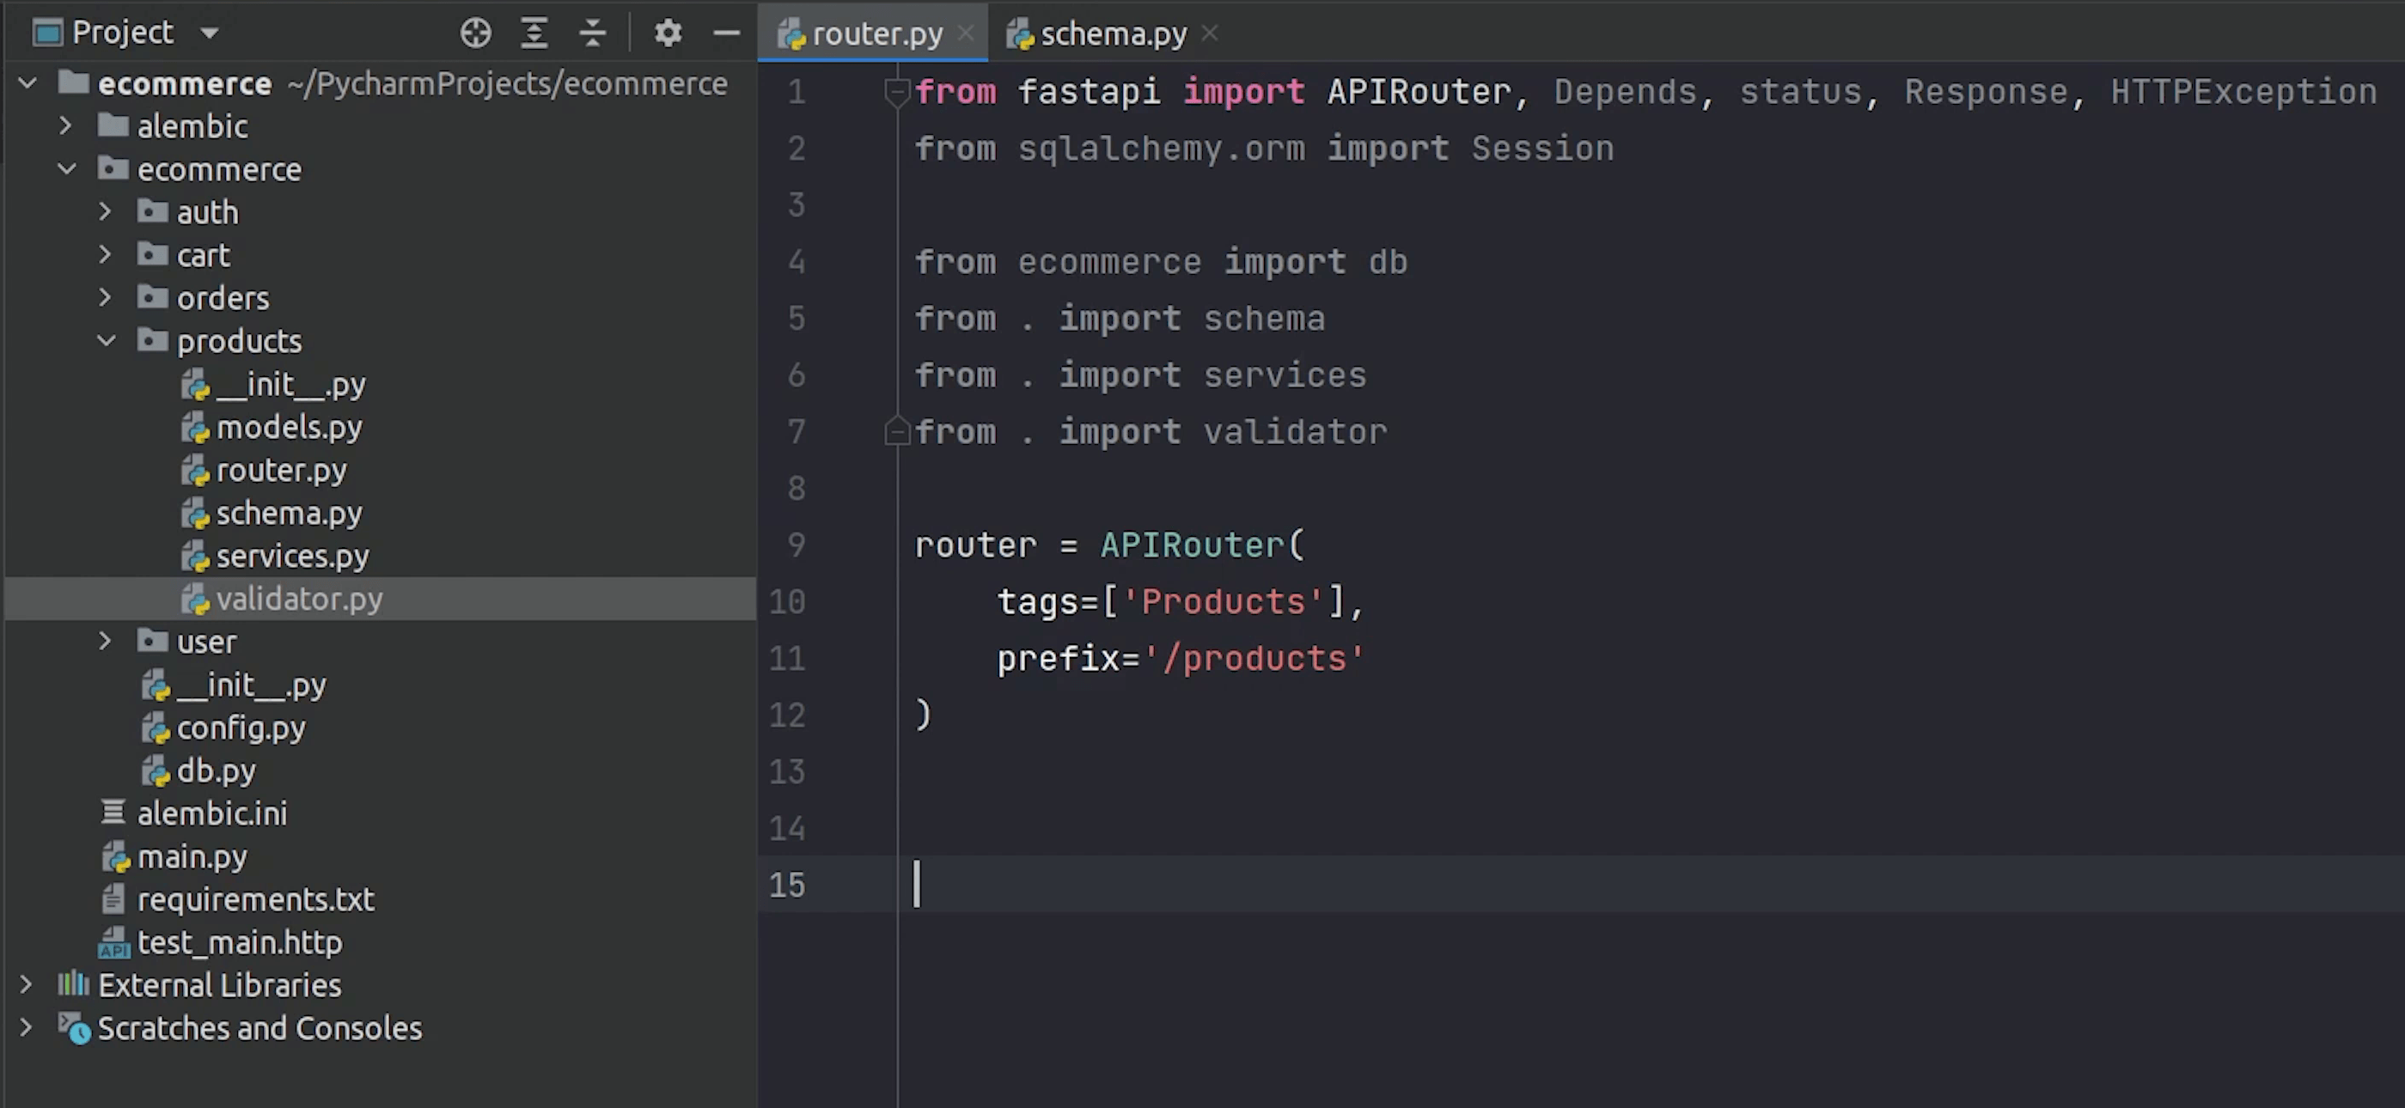Click the API icon beside test_main.http
This screenshot has width=2405, height=1108.
[x=114, y=943]
